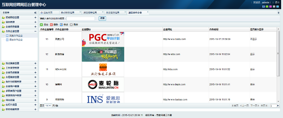Viewport: 283px width, 118px height.
Task: Go to first page (首页) in pager
Action: point(235,105)
